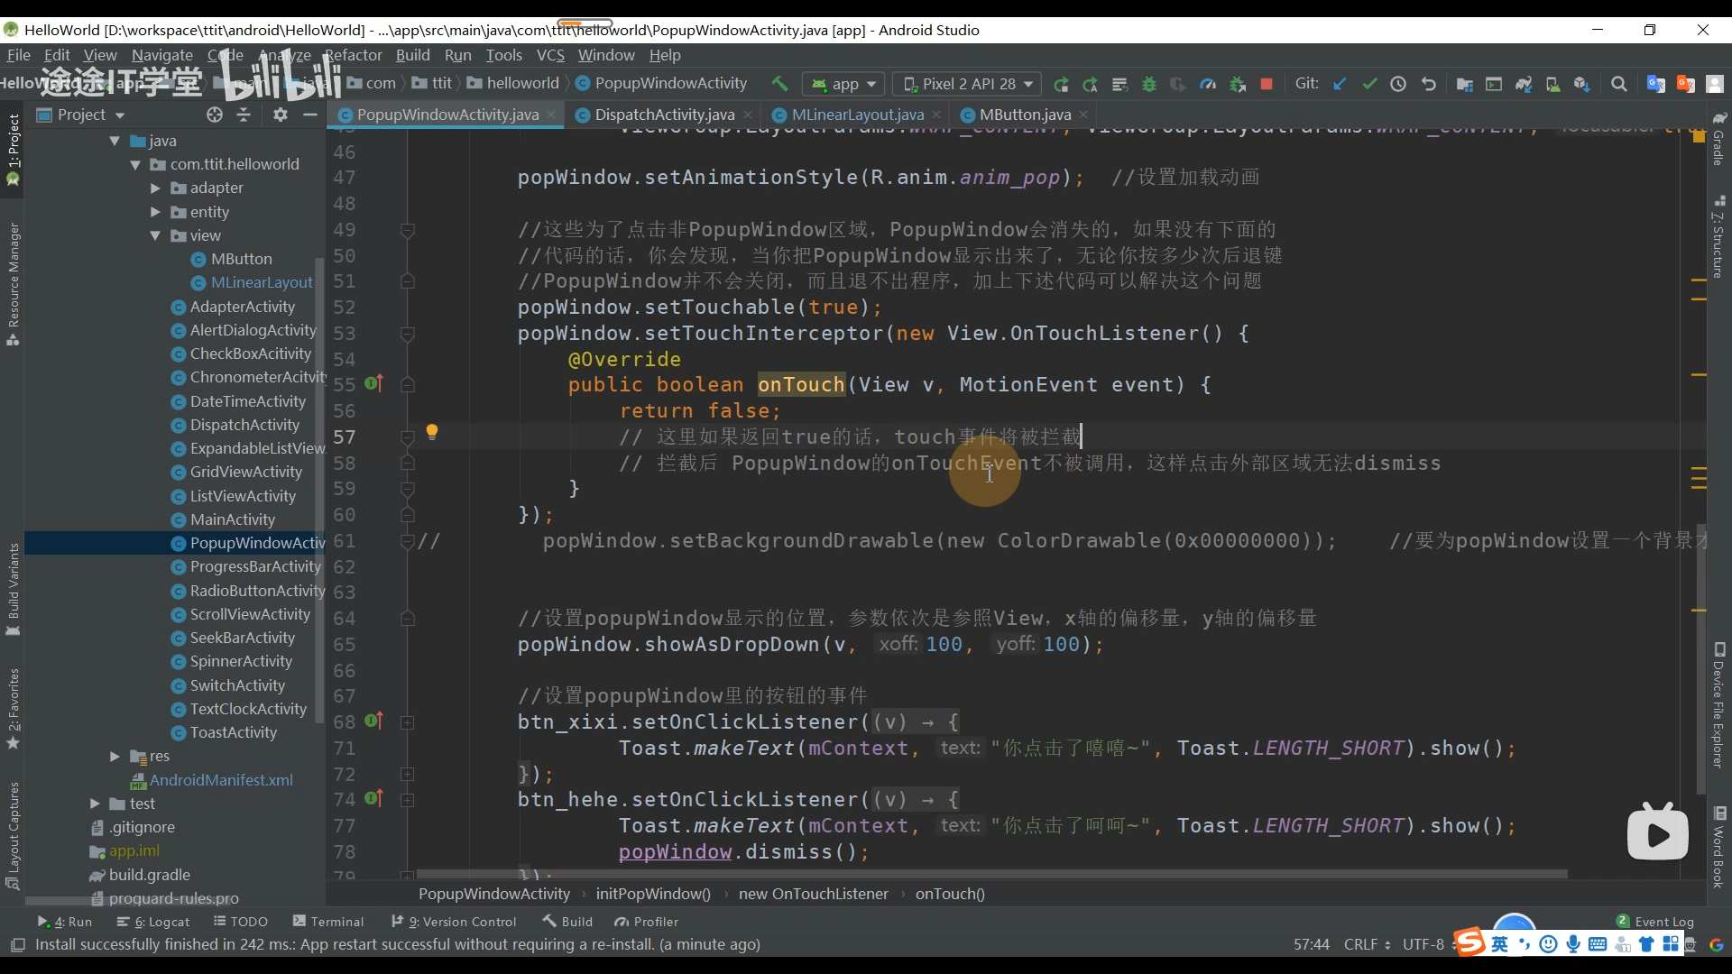Click the Project Structure icon
The height and width of the screenshot is (974, 1732).
(x=1465, y=84)
